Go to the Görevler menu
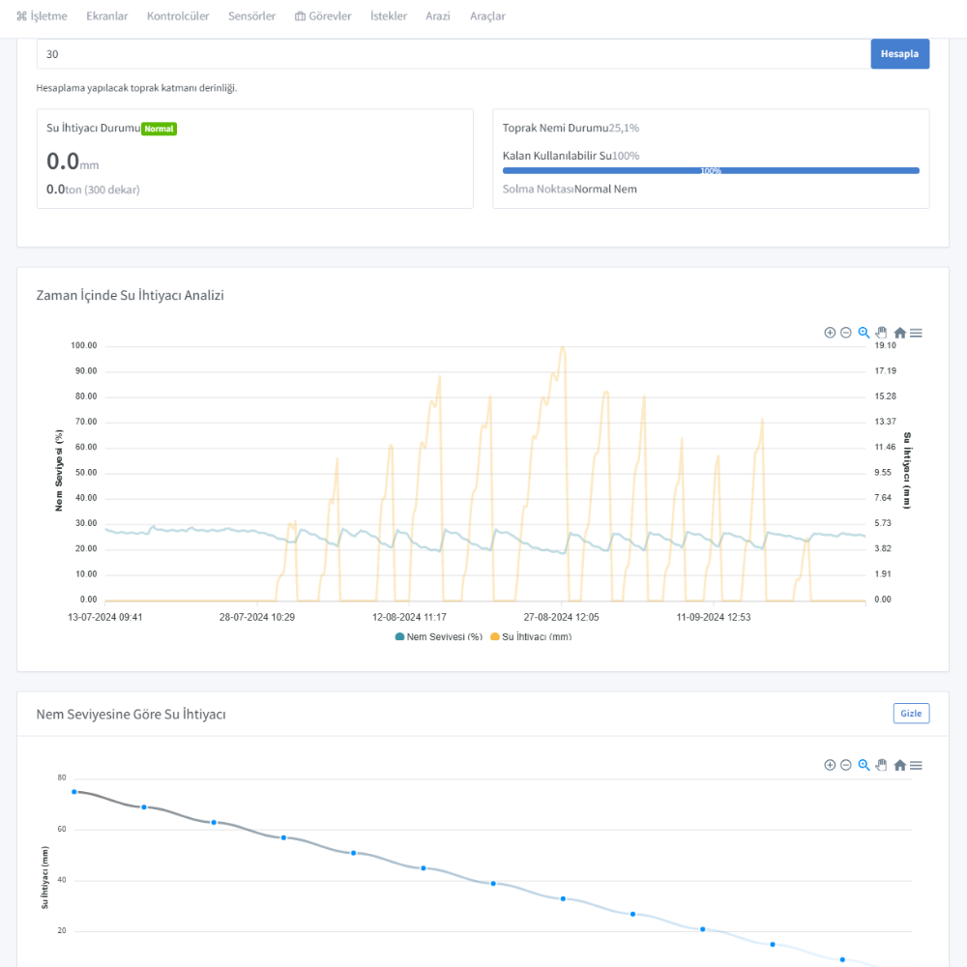This screenshot has width=967, height=967. (323, 16)
